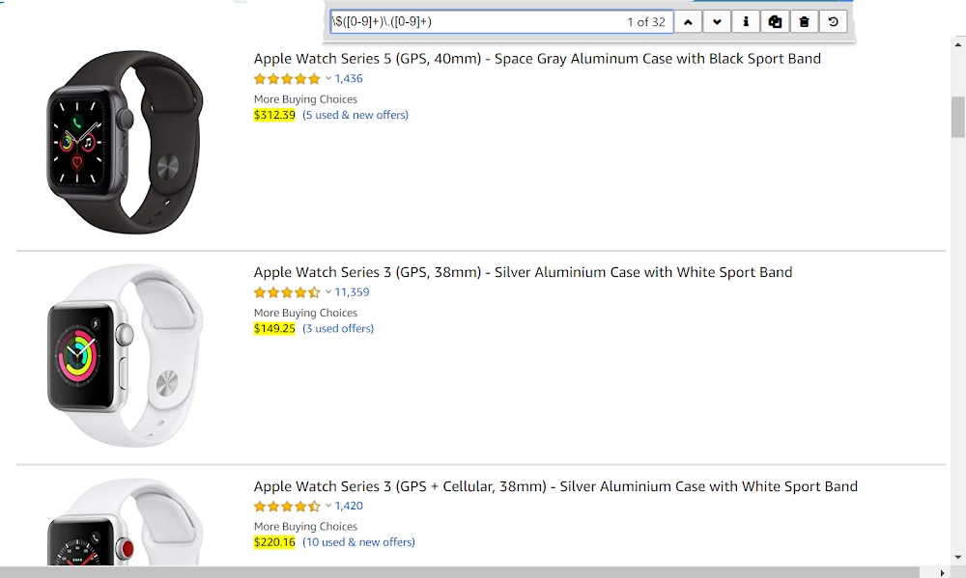
Task: Click the scroll-down arrow of vertical scrollbar
Action: pyautogui.click(x=957, y=558)
